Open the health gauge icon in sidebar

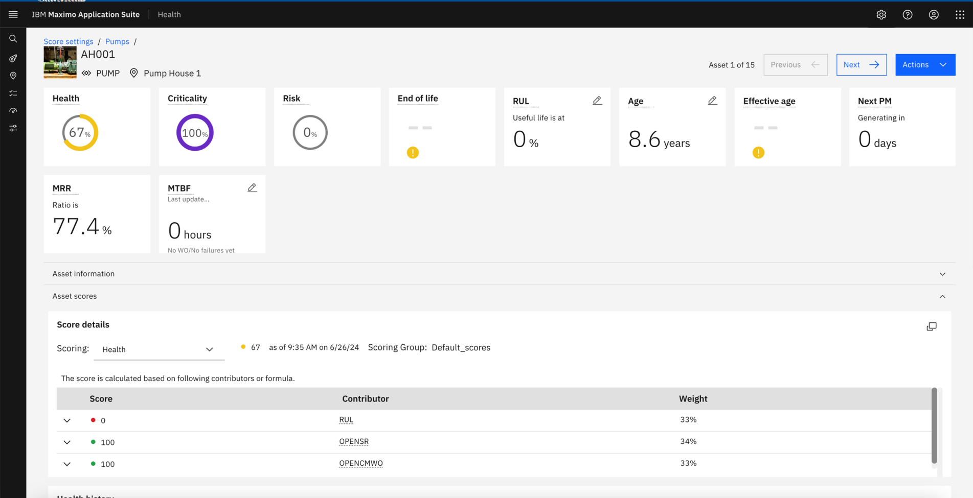pyautogui.click(x=13, y=110)
